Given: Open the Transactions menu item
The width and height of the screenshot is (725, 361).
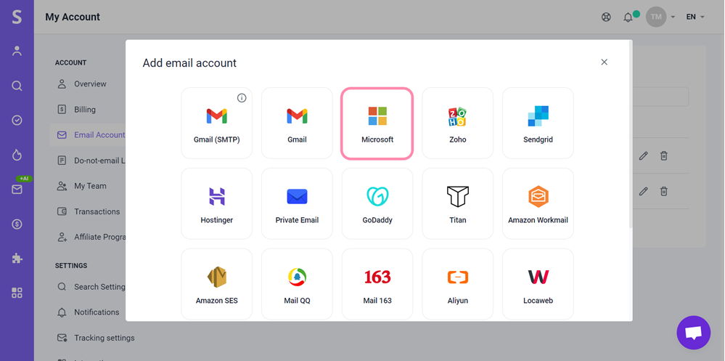Looking at the screenshot, I should (x=87, y=211).
